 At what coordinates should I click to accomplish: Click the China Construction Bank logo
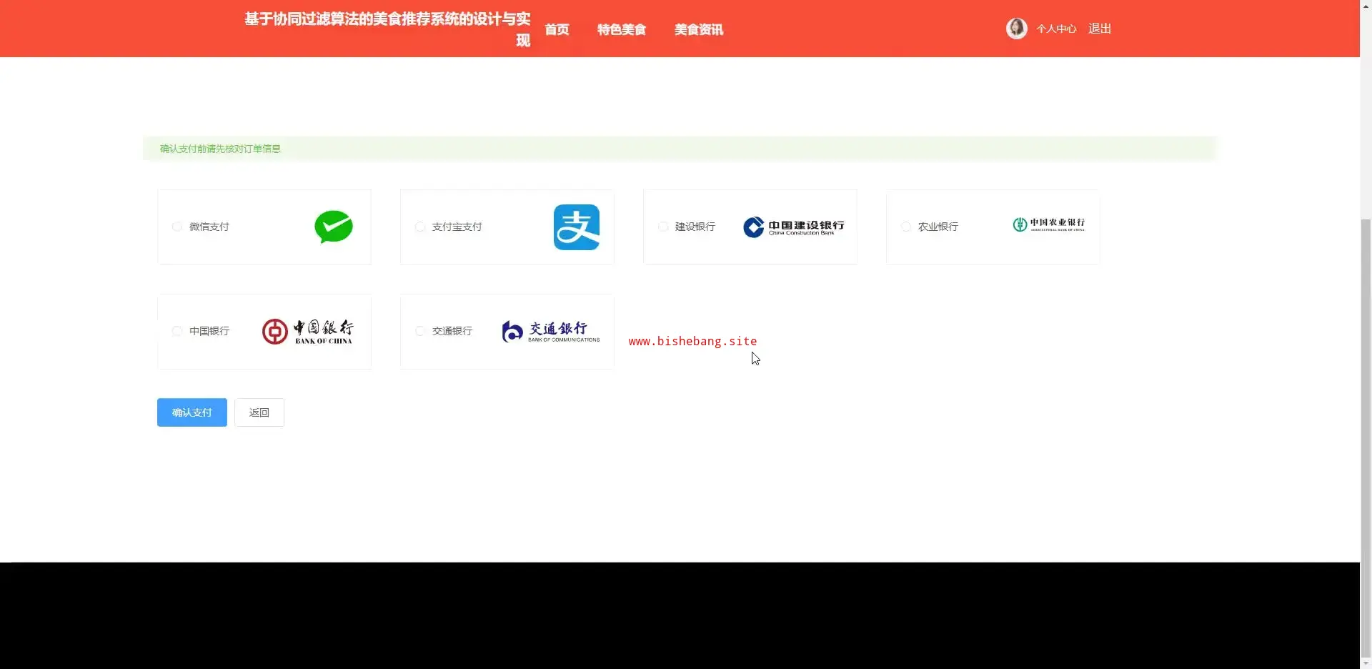(x=793, y=227)
